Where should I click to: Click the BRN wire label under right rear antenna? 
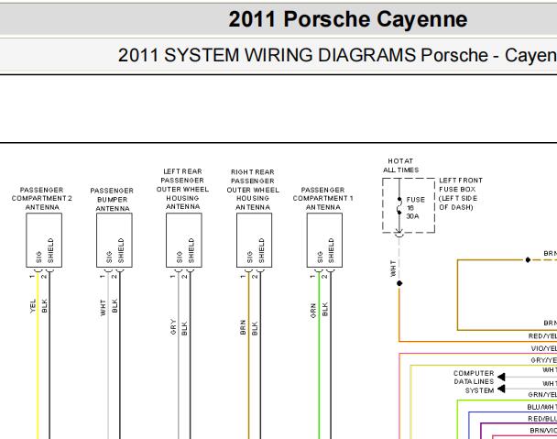pos(243,327)
